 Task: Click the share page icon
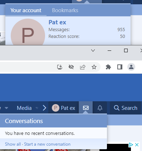pos(83,67)
